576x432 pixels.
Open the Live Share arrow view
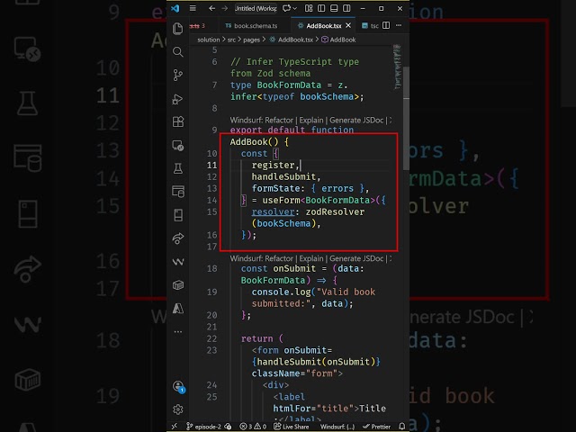[178, 238]
